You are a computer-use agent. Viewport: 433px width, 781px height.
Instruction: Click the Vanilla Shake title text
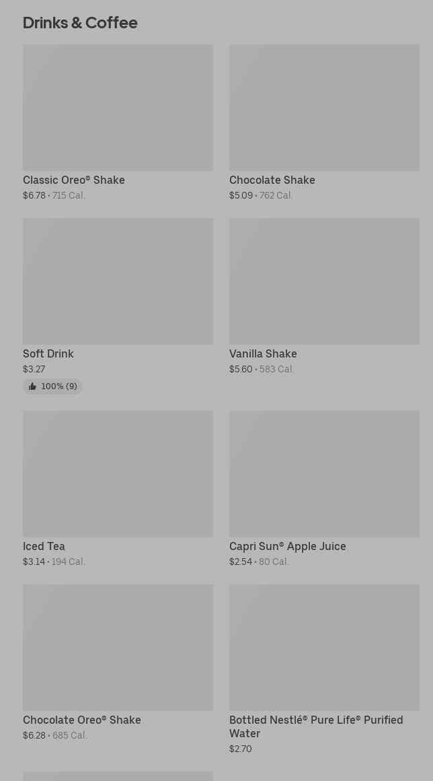pos(263,354)
